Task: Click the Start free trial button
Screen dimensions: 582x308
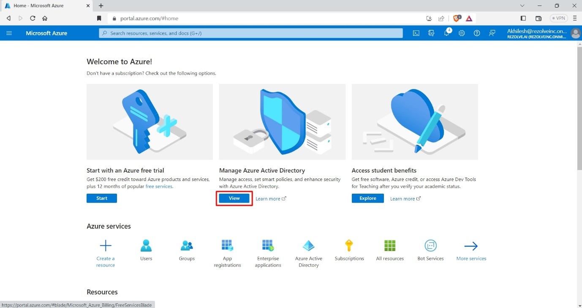Action: (x=102, y=198)
